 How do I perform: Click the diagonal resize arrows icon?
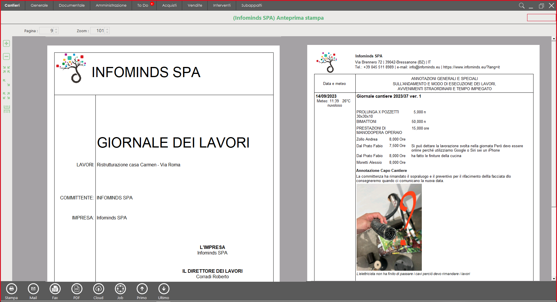[6, 83]
